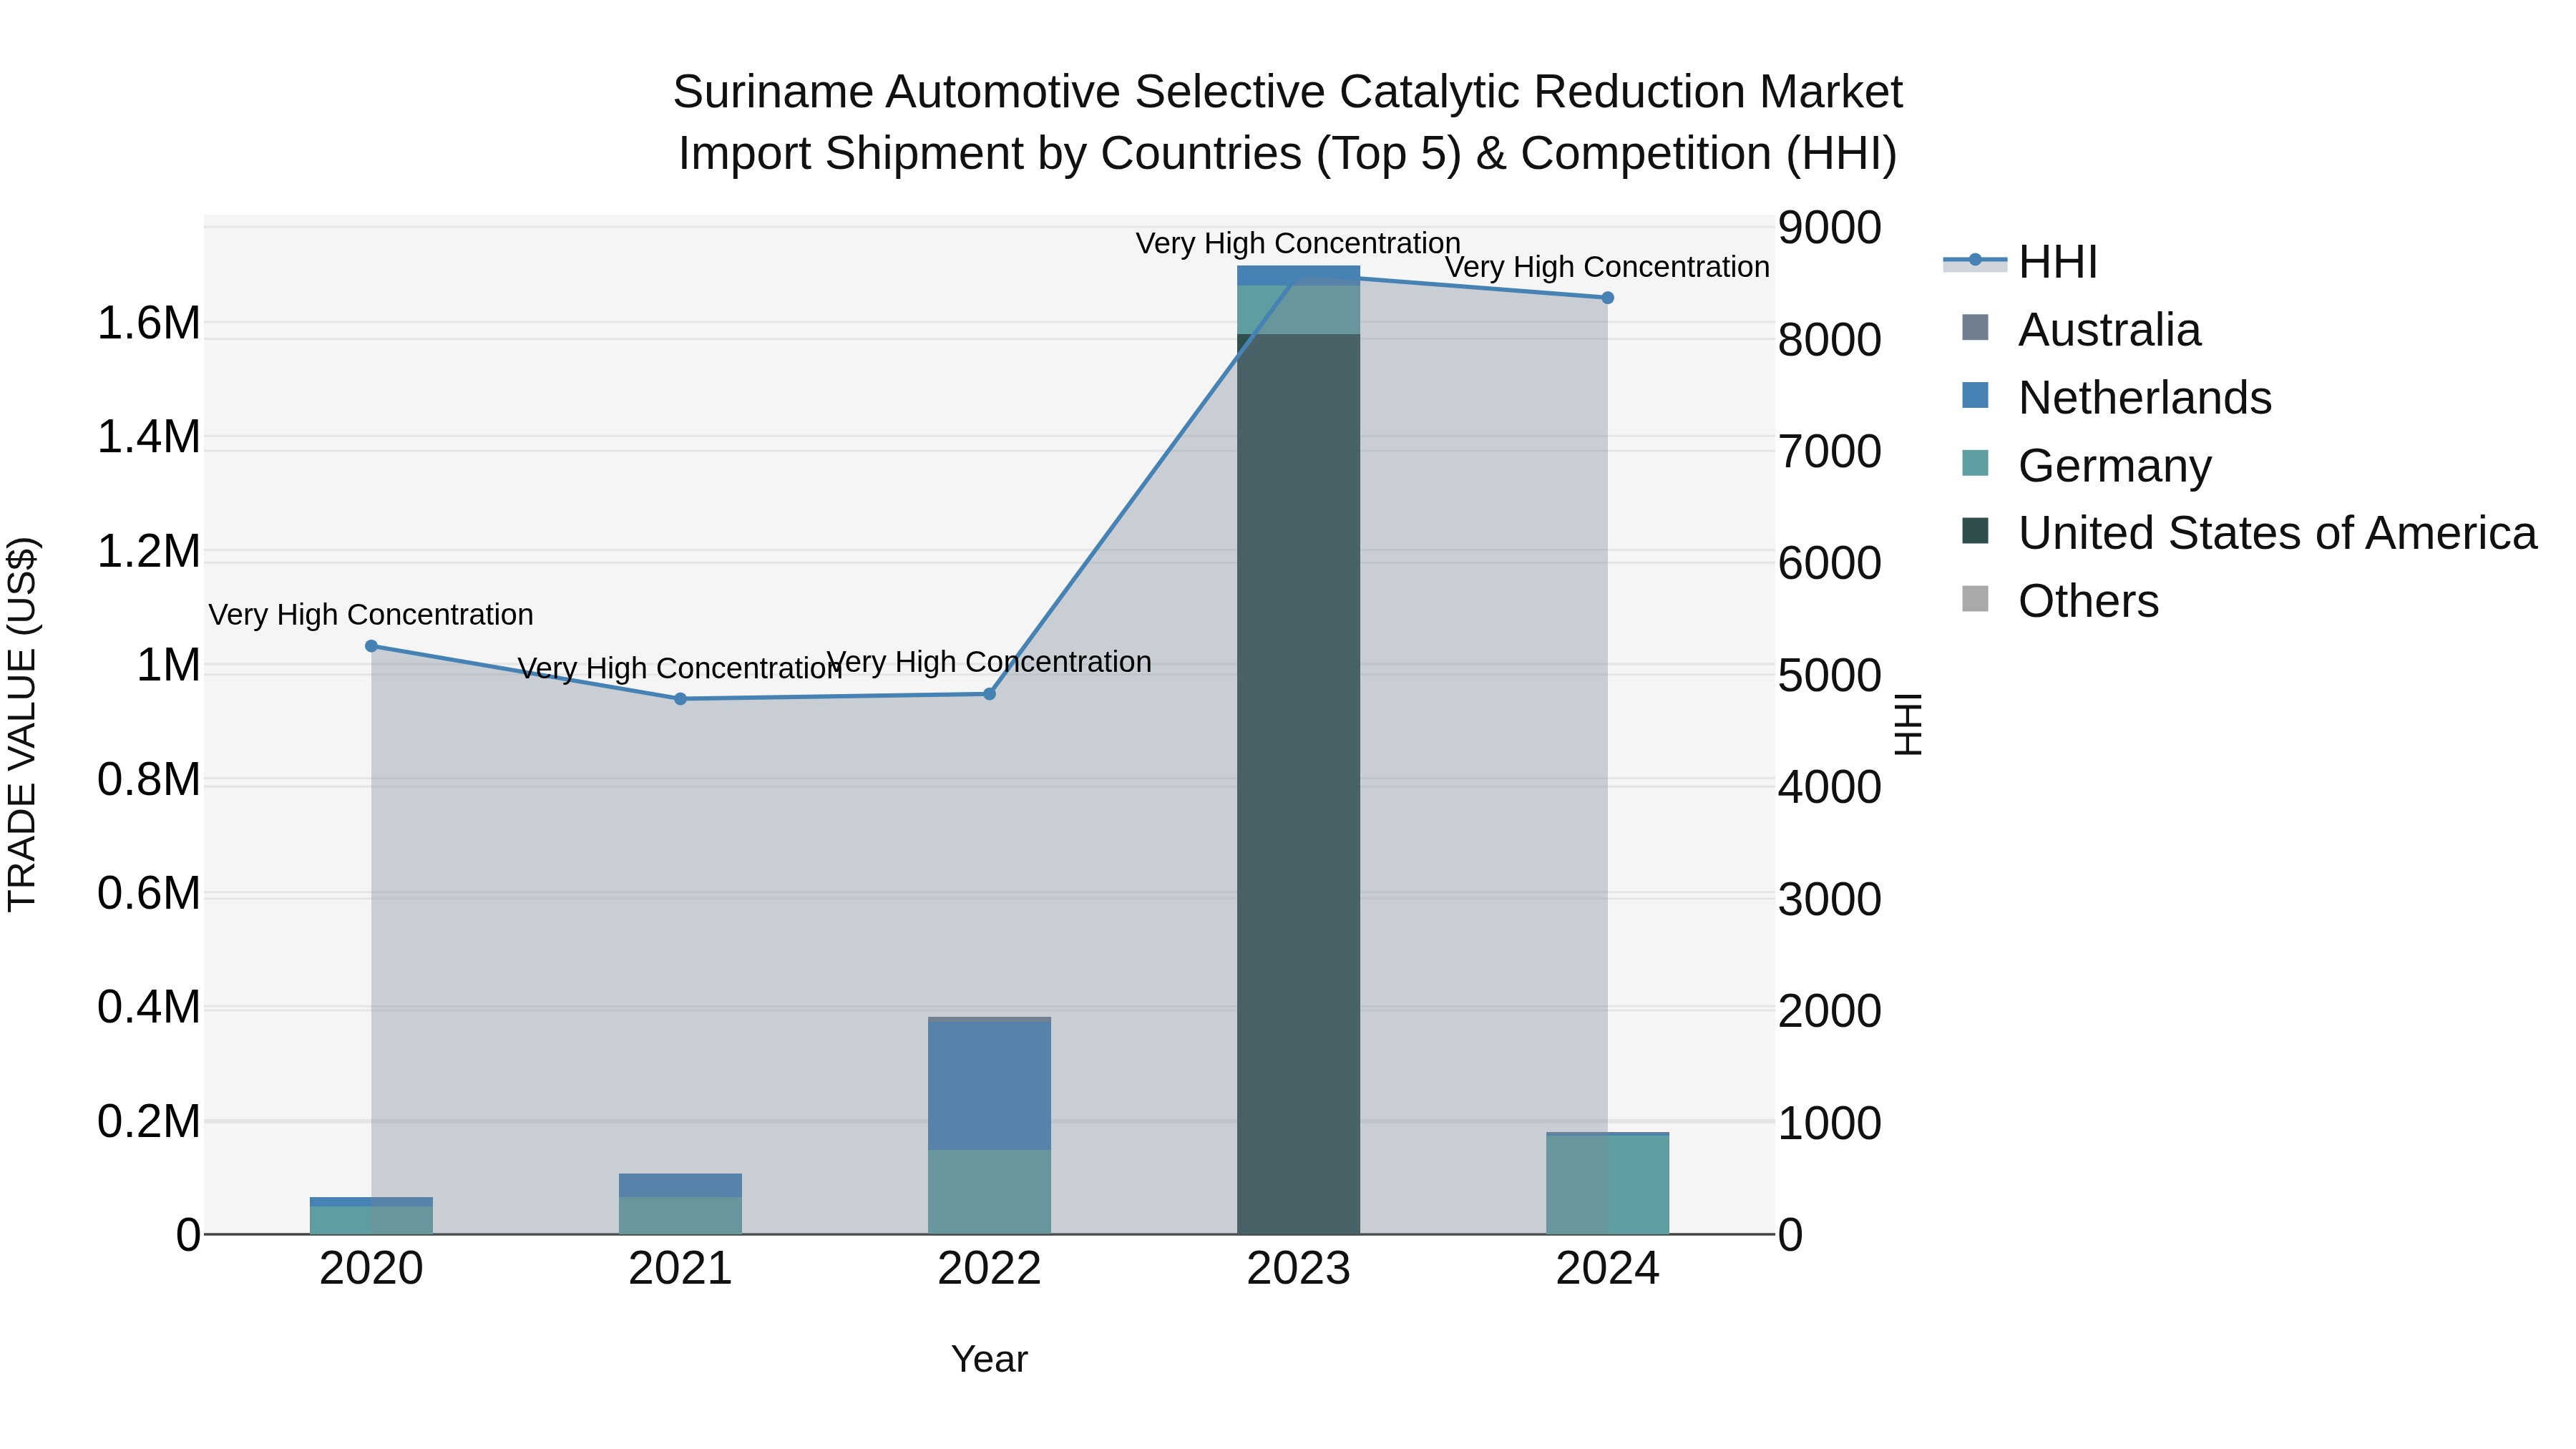Image resolution: width=2576 pixels, height=1449 pixels.
Task: Click the 2022 Netherlands bar segment
Action: pyautogui.click(x=989, y=1086)
